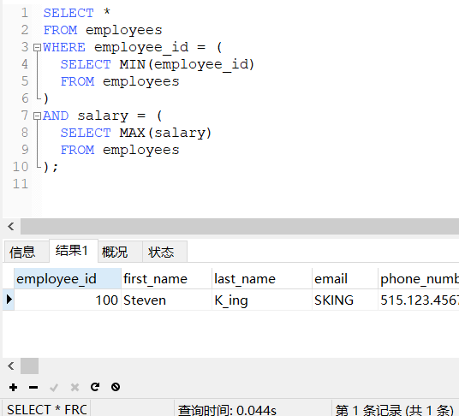Select the phone_number column header
This screenshot has width=459, height=416.
coord(419,278)
